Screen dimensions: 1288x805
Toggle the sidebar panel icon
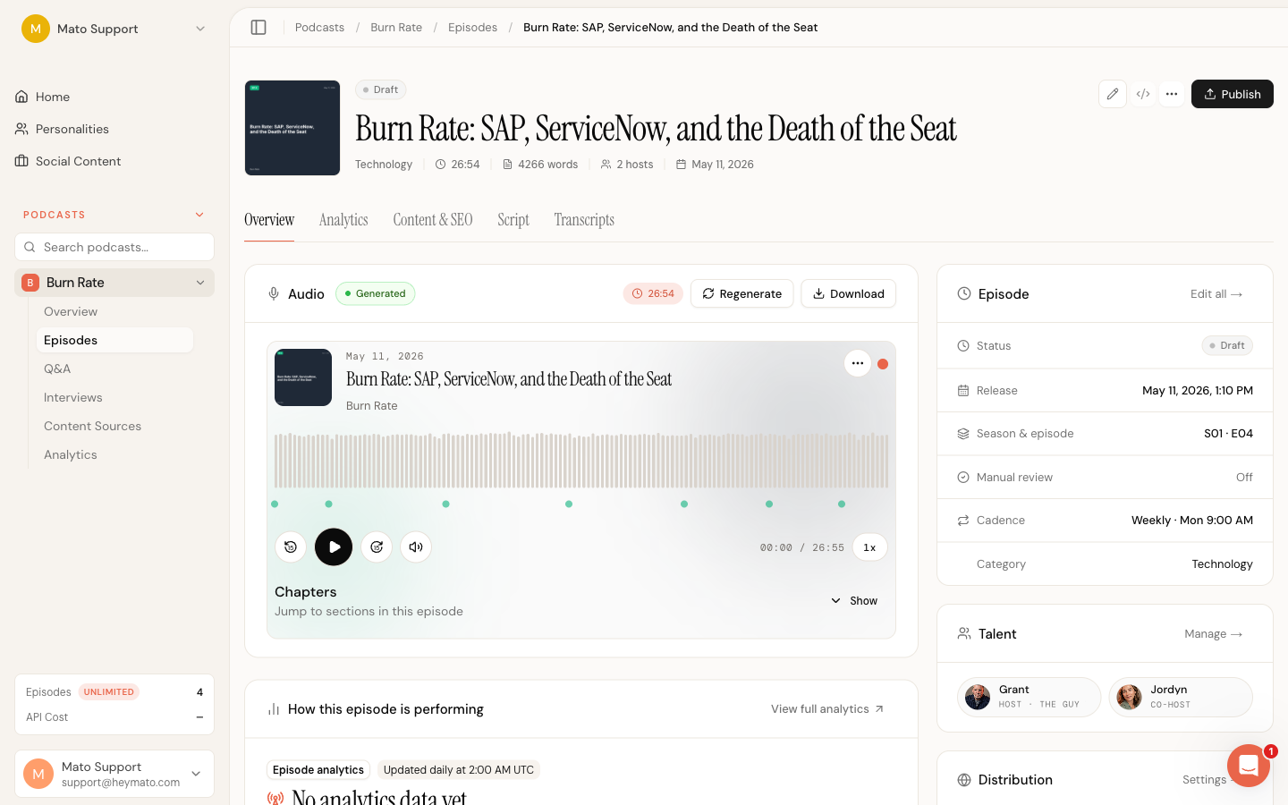pos(258,28)
